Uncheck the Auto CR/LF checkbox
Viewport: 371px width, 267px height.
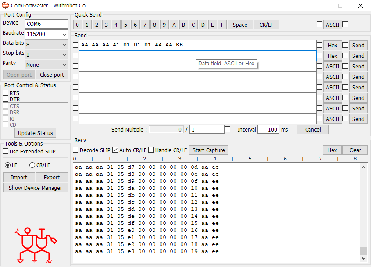[115, 150]
